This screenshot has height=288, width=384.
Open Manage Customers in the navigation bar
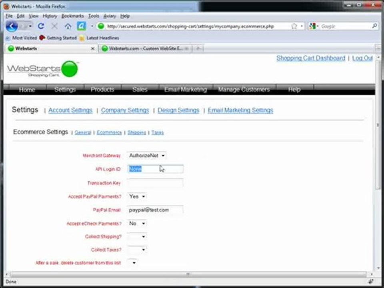click(244, 90)
